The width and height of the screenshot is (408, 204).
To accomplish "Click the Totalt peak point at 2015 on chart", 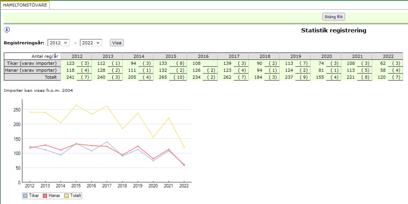I will tap(76, 105).
